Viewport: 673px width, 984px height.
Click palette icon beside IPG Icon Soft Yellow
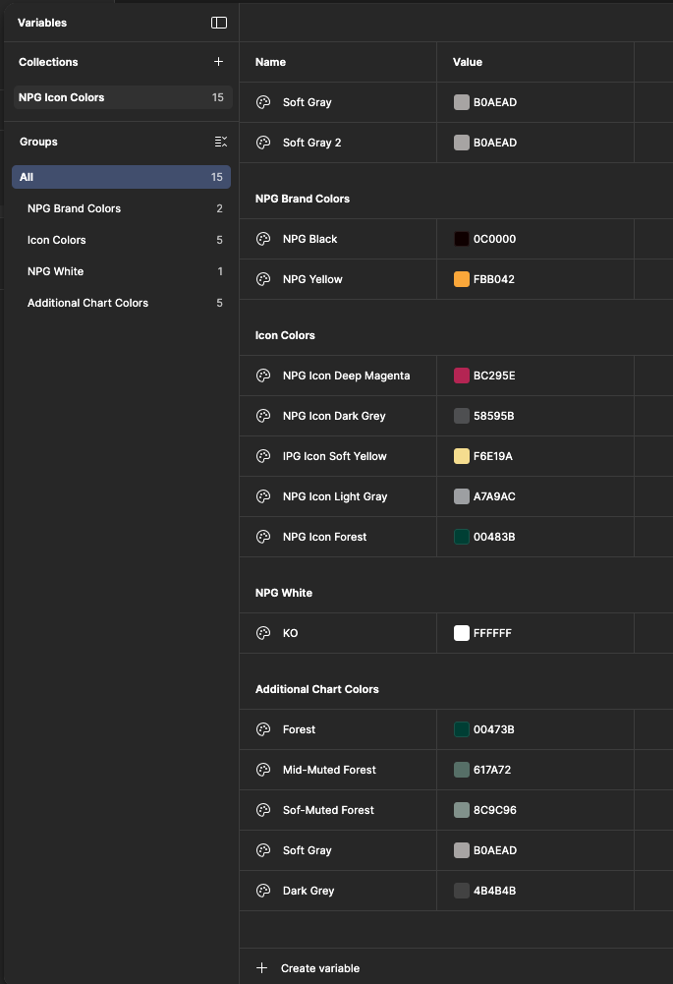(263, 456)
